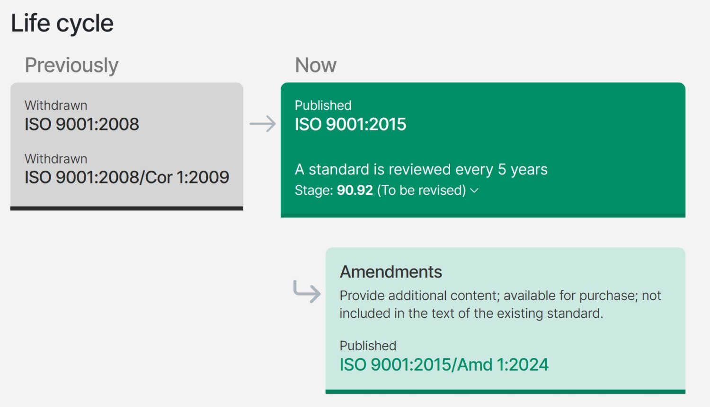Open withdrawn standard ISO 9001:2008
Screen dimensions: 710x407
[x=82, y=124]
